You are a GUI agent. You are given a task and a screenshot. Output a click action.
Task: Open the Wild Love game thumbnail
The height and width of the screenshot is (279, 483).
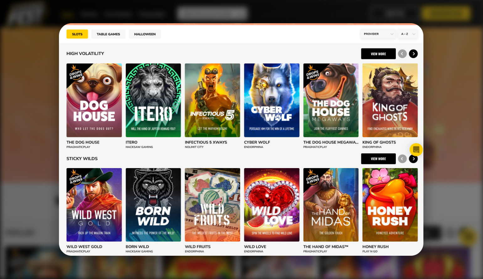click(x=272, y=205)
